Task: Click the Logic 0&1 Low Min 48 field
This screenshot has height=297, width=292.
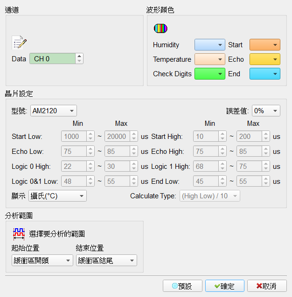Action: (74, 181)
